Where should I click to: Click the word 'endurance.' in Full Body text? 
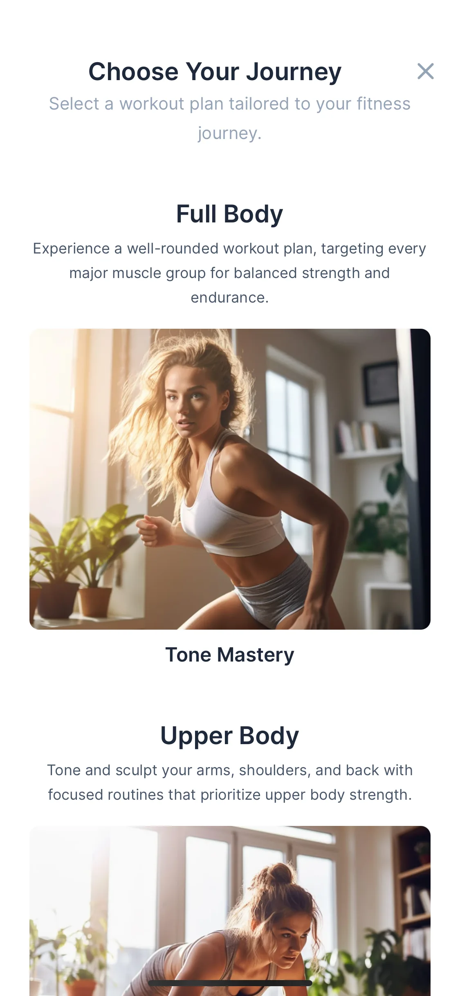(230, 298)
